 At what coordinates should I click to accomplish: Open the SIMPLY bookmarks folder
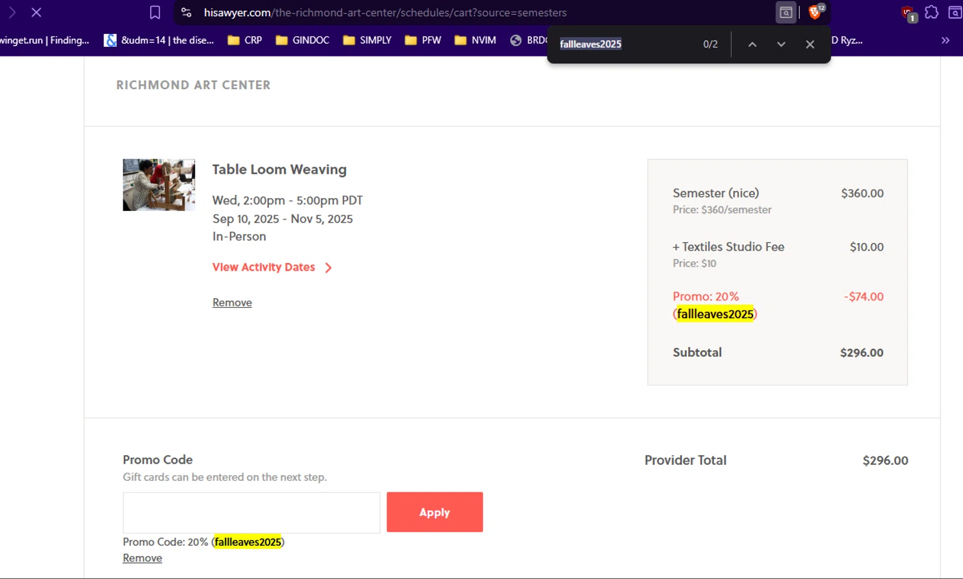(367, 40)
